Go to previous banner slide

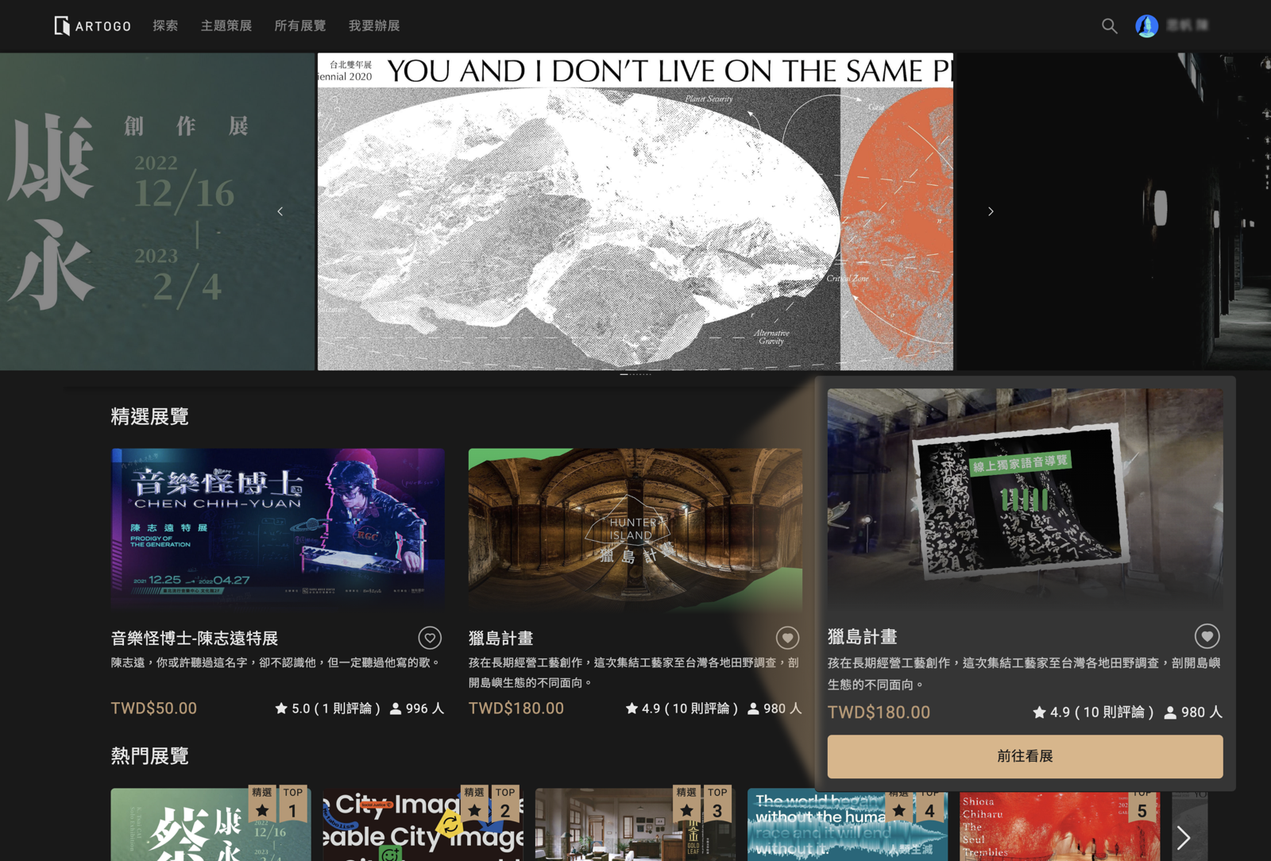[280, 211]
